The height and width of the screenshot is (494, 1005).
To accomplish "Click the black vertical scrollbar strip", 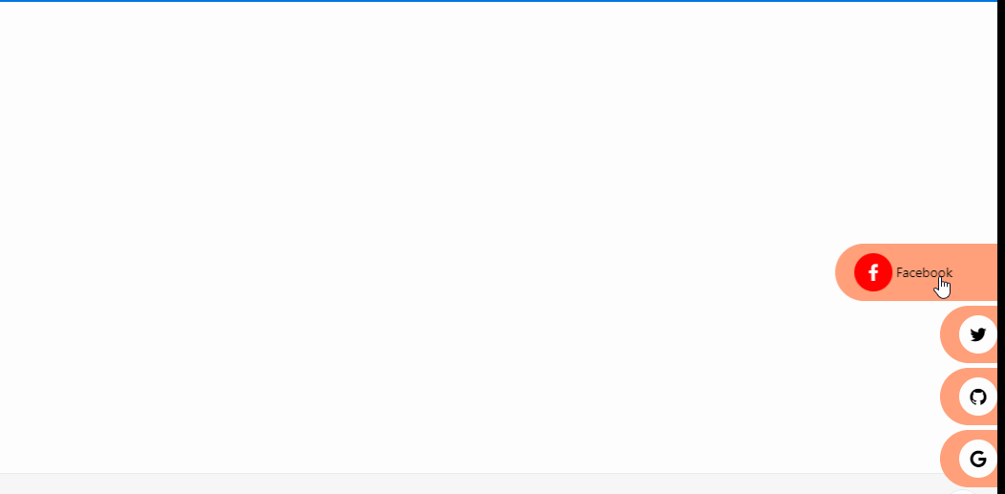I will [1001, 247].
